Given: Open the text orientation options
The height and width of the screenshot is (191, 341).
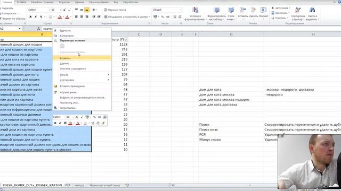Looking at the screenshot, I should [x=94, y=10].
